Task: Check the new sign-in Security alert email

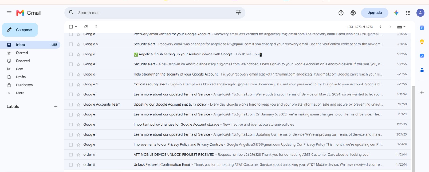Action: [71, 64]
